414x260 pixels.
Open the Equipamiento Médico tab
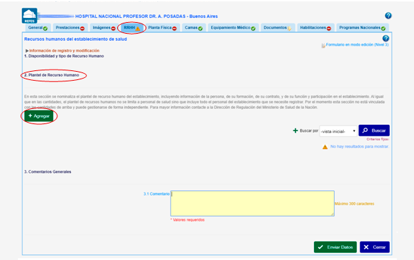point(233,28)
